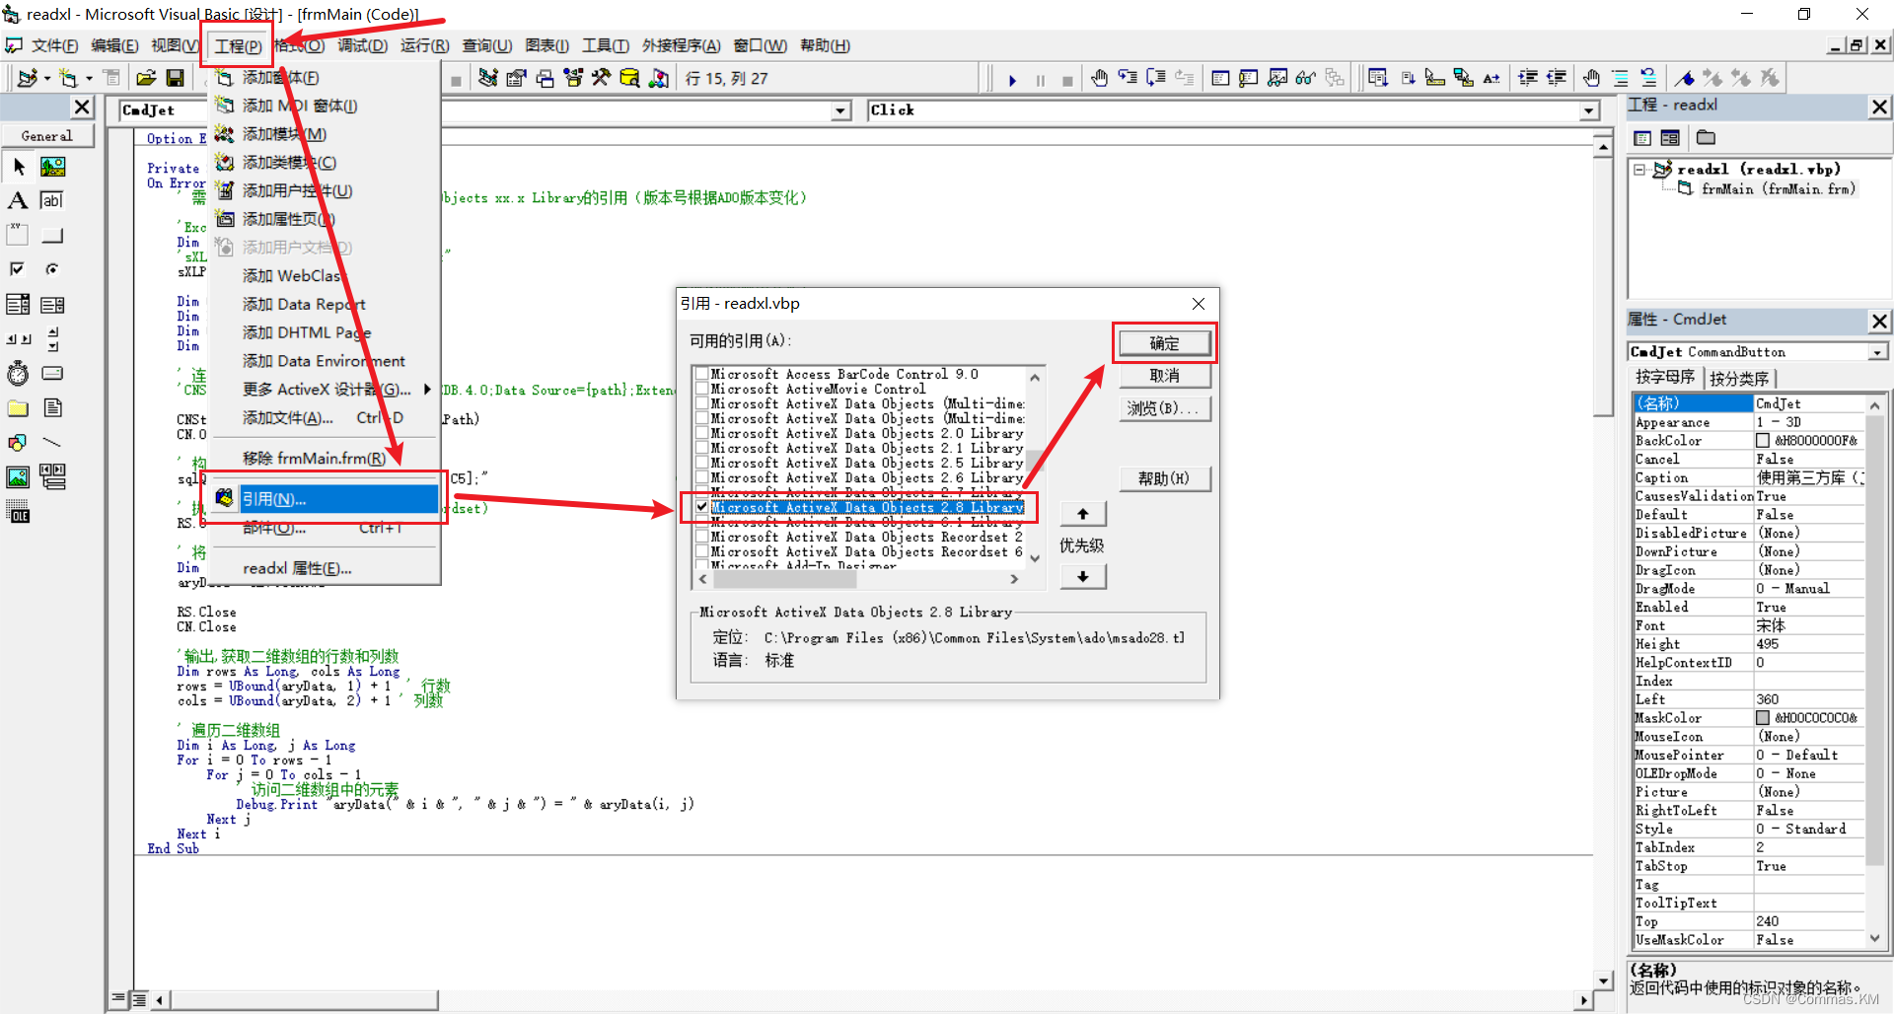Image resolution: width=1894 pixels, height=1014 pixels.
Task: Choose 添加类模块(C) menu item
Action: coord(326,162)
